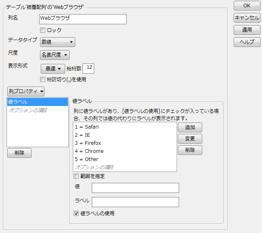Click 変更 to modify the label

(x=190, y=139)
